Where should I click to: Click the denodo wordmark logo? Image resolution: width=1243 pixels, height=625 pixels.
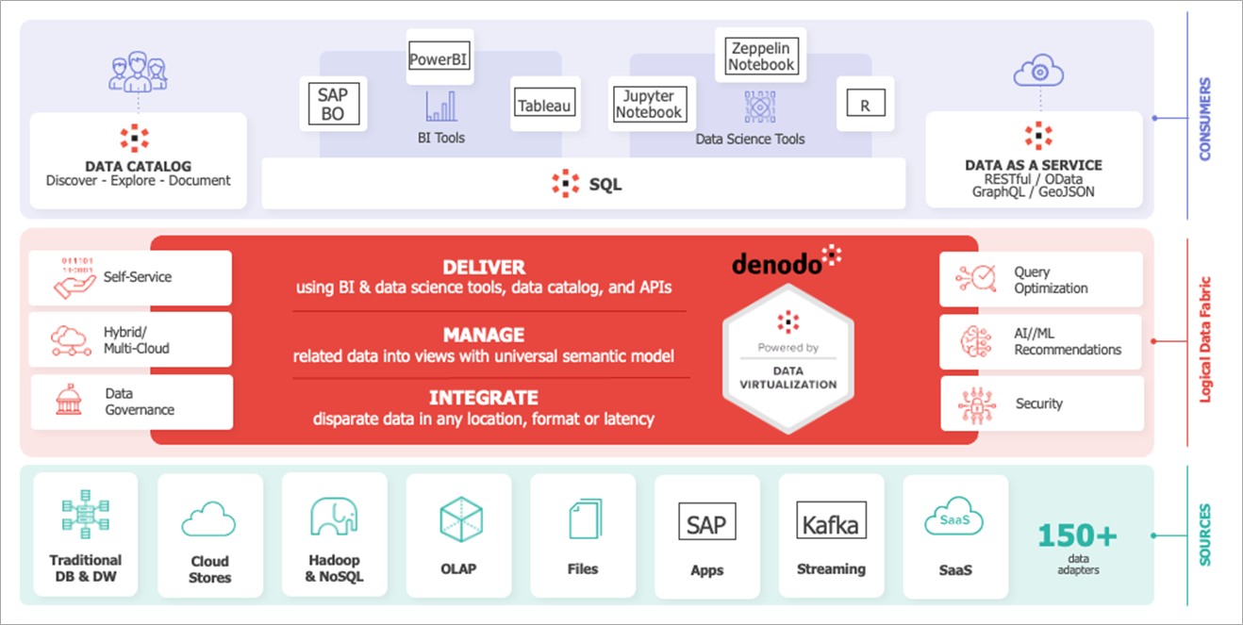pyautogui.click(x=787, y=260)
